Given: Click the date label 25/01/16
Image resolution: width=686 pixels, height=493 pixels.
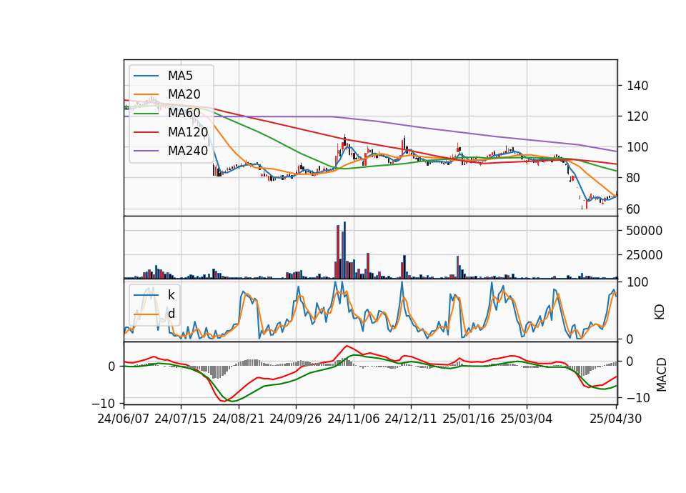Looking at the screenshot, I should (x=469, y=419).
